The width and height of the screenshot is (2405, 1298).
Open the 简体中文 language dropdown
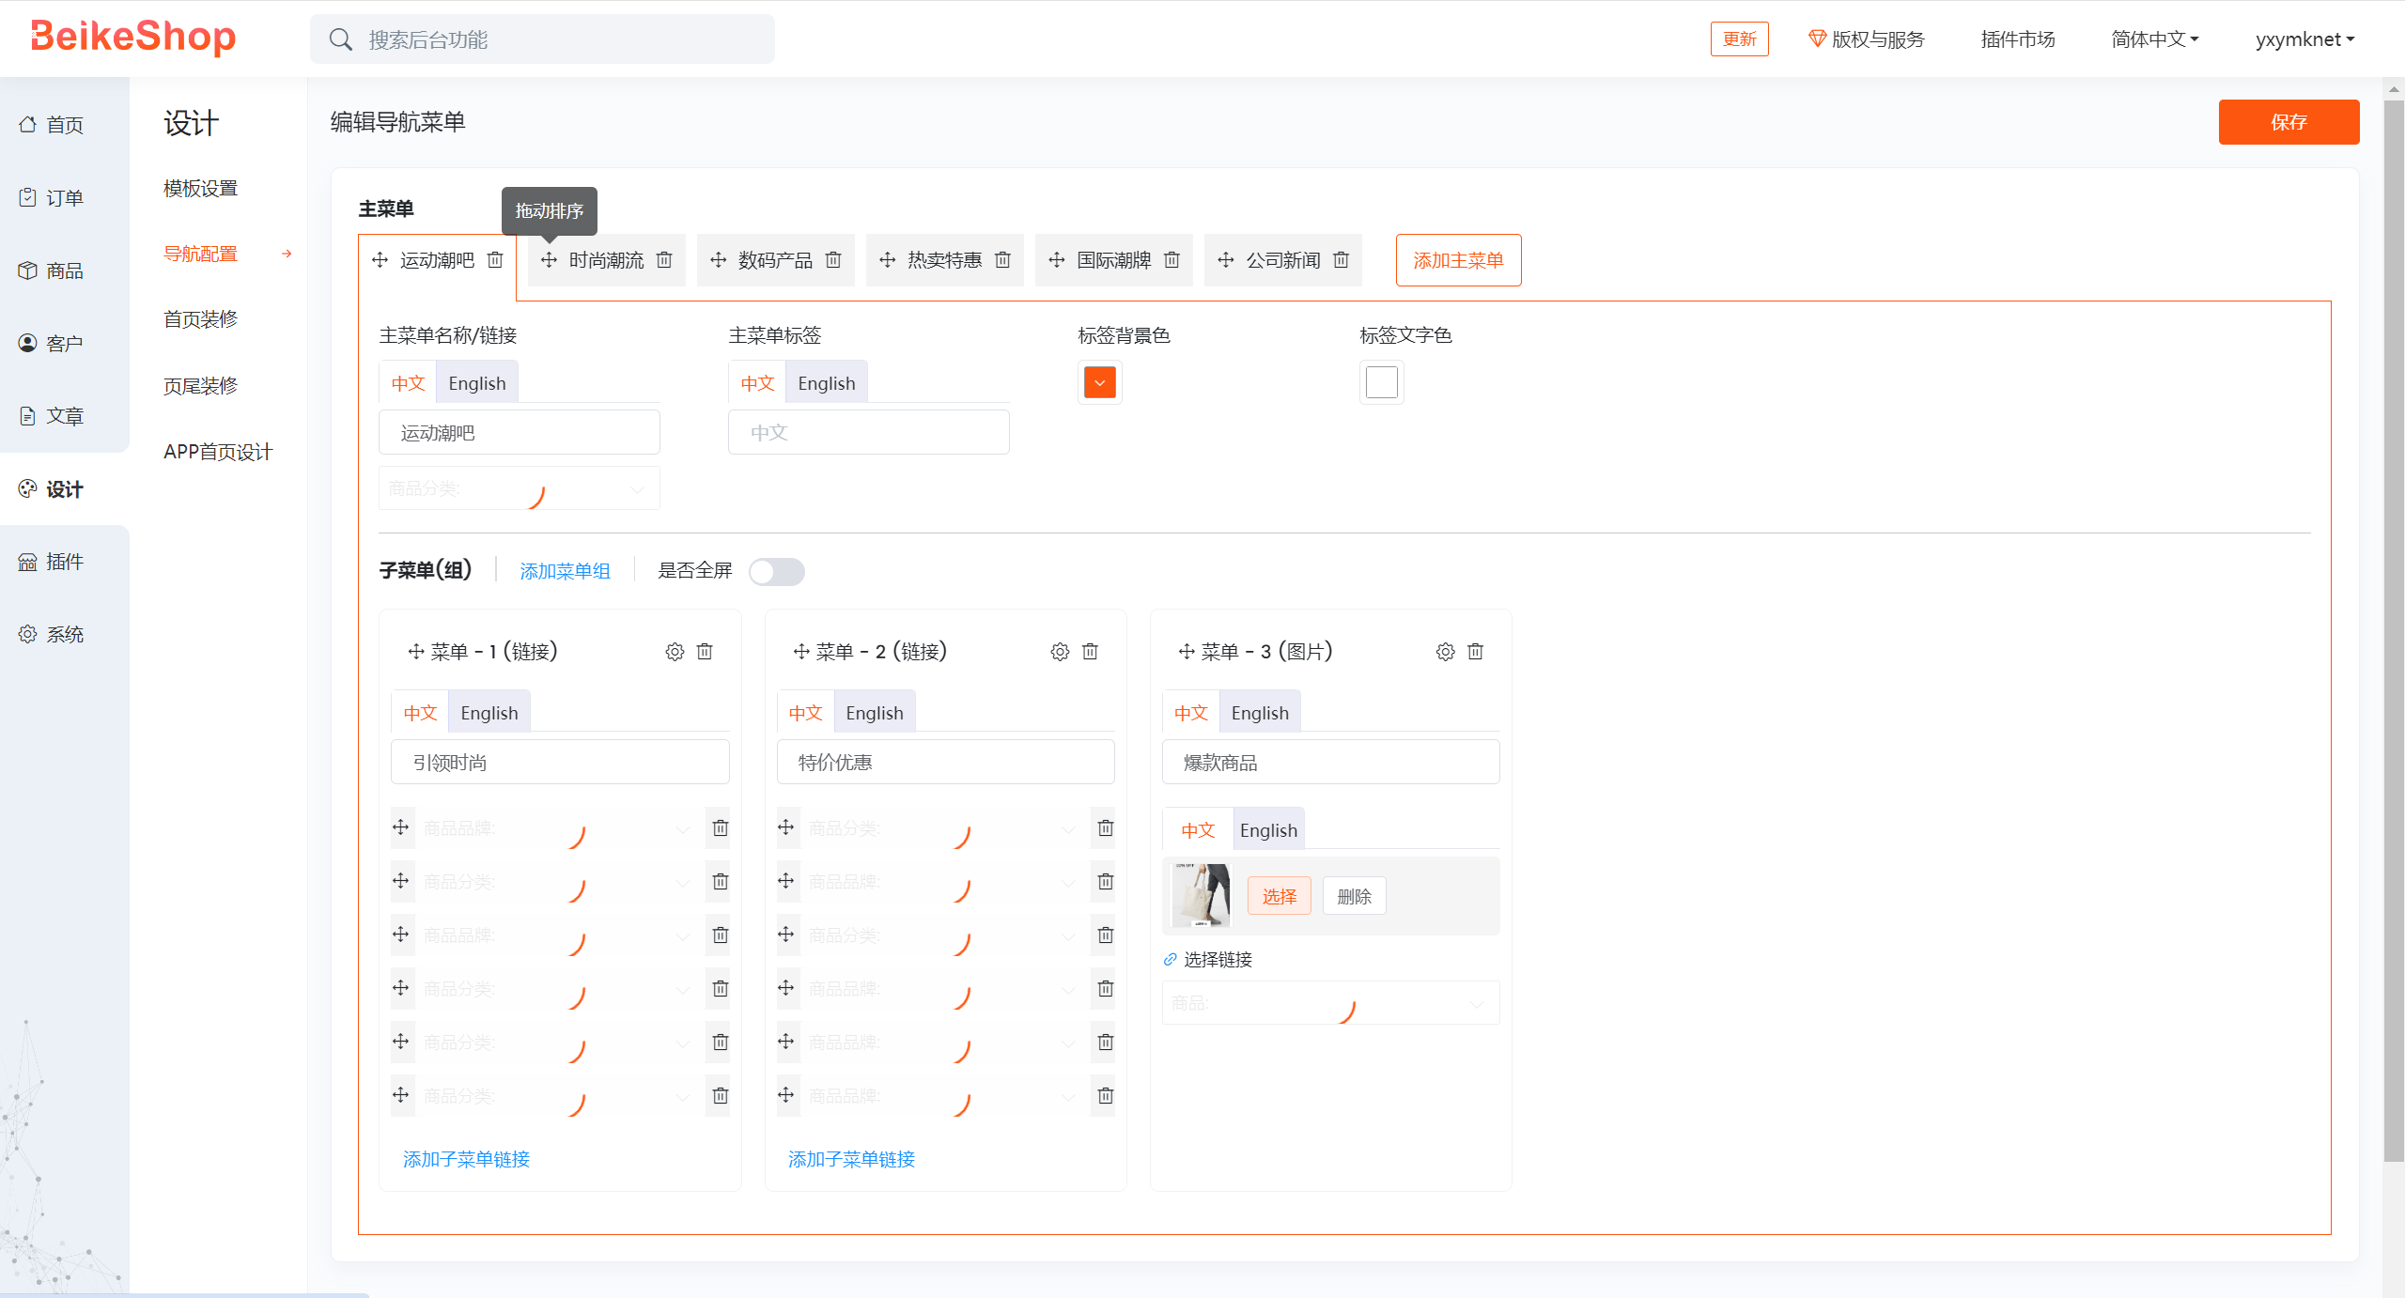coord(2155,39)
